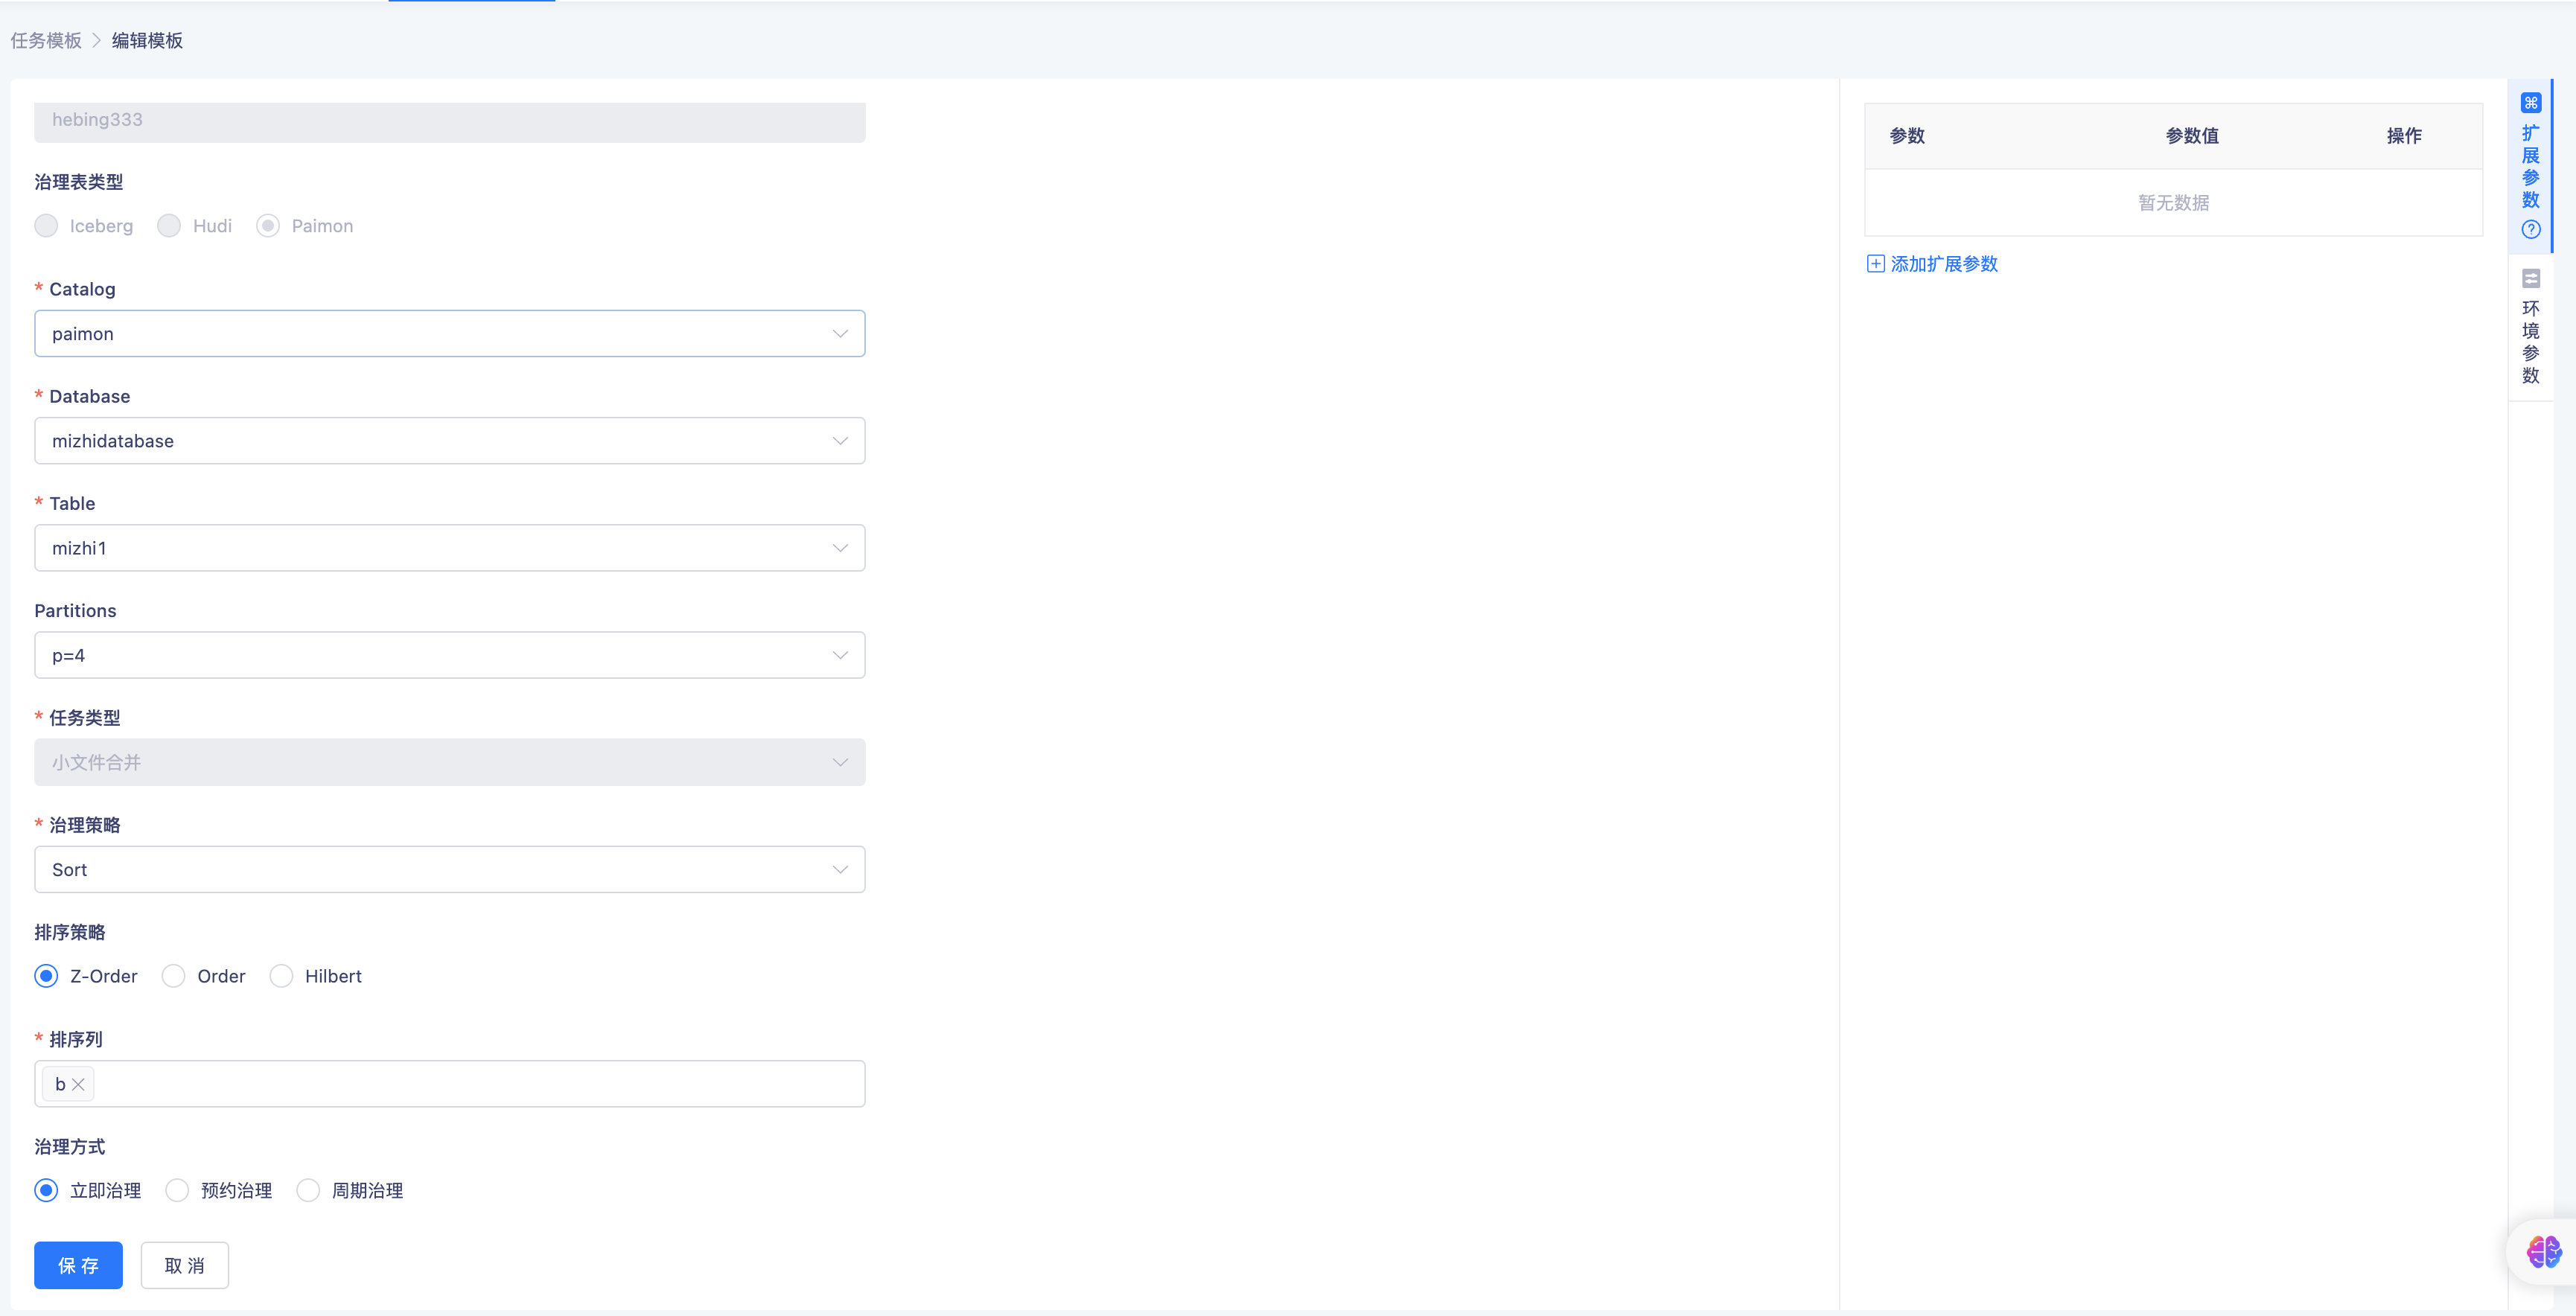Remove the 'b' tag from 排序列
This screenshot has height=1316, width=2576.
[78, 1084]
